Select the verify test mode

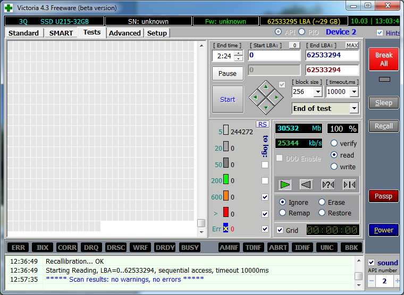click(x=334, y=143)
